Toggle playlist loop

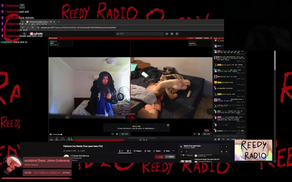[x=182, y=152]
